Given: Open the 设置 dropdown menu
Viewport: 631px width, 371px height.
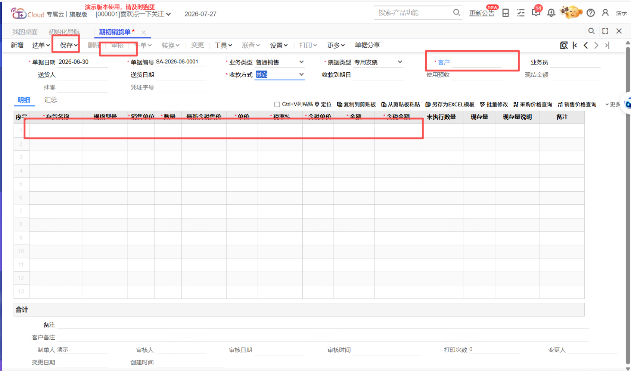Looking at the screenshot, I should pyautogui.click(x=279, y=45).
